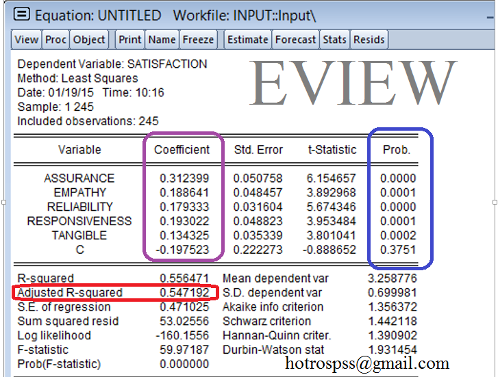Image resolution: width=498 pixels, height=377 pixels.
Task: Click the Freeze button
Action: pyautogui.click(x=198, y=40)
